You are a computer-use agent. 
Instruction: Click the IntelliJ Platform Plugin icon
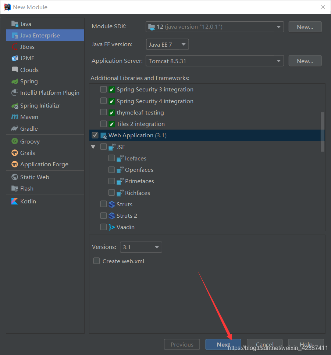tap(15, 93)
